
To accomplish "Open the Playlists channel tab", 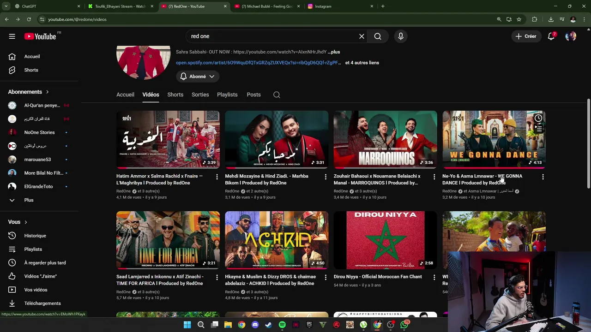I will tap(227, 95).
